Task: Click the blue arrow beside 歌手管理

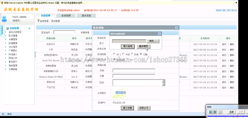Action: click(x=6, y=36)
